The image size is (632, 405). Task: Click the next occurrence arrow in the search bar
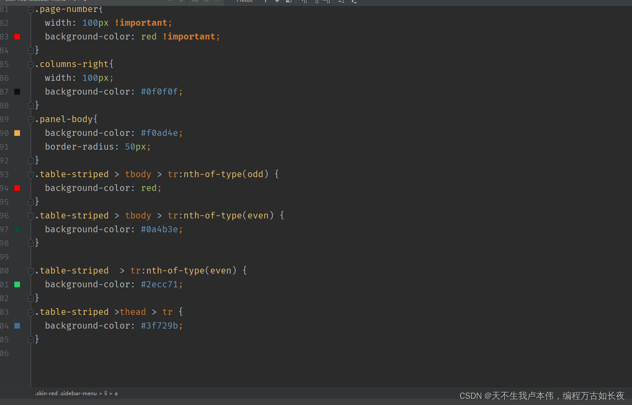pyautogui.click(x=277, y=2)
